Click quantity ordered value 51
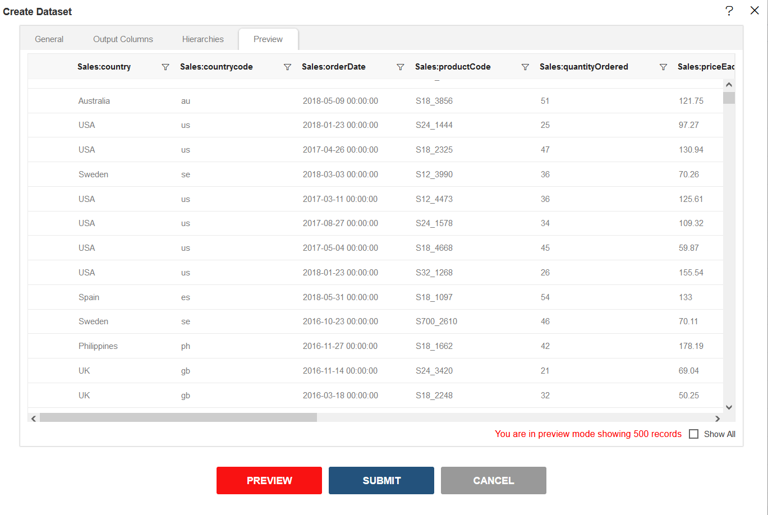The width and height of the screenshot is (768, 515). [x=545, y=101]
